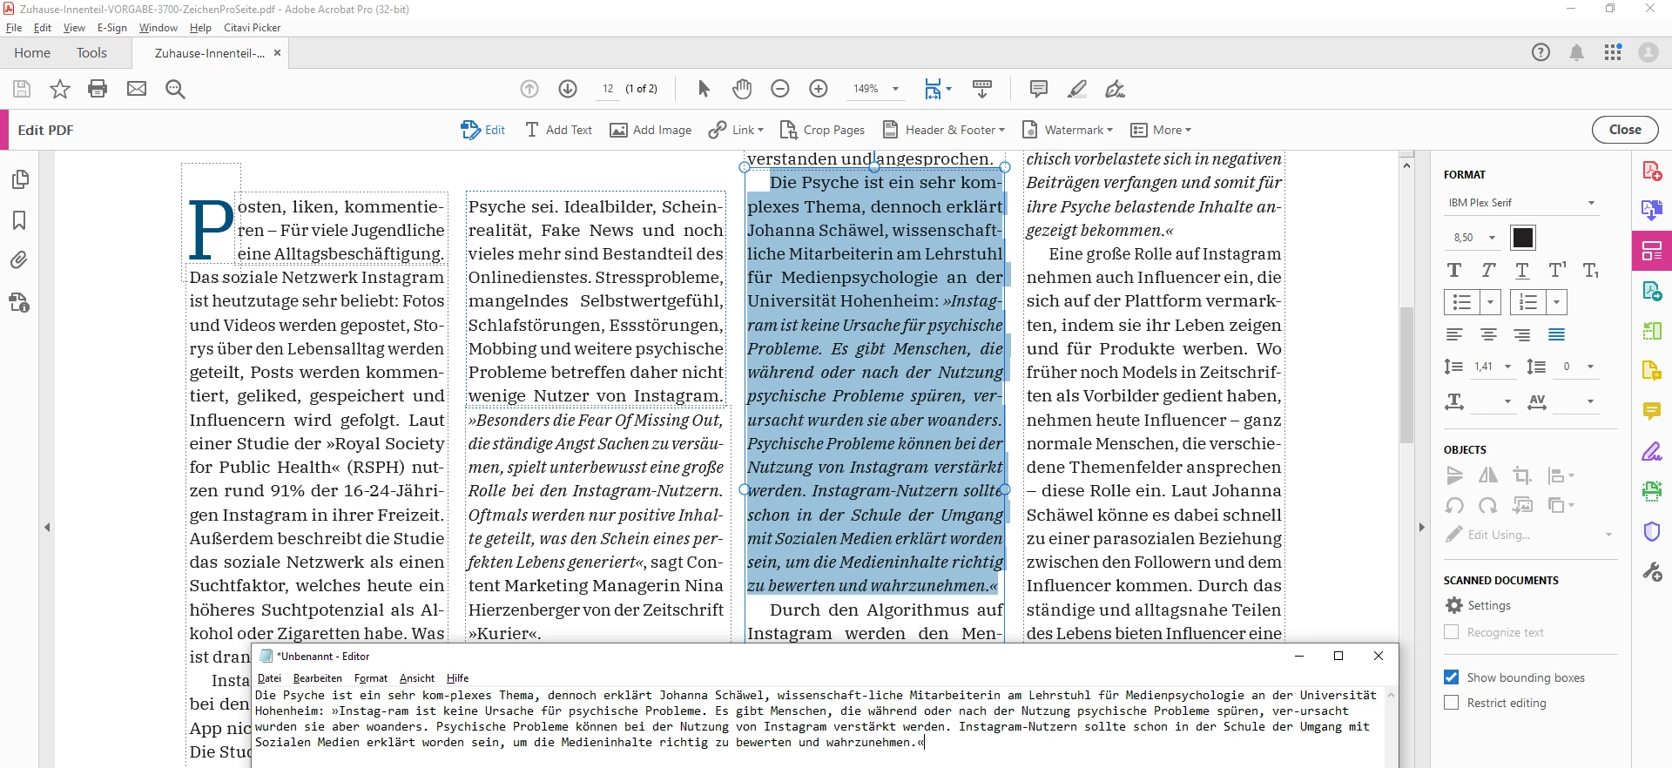Open the Header & Footer dropdown
1672x768 pixels.
[944, 130]
